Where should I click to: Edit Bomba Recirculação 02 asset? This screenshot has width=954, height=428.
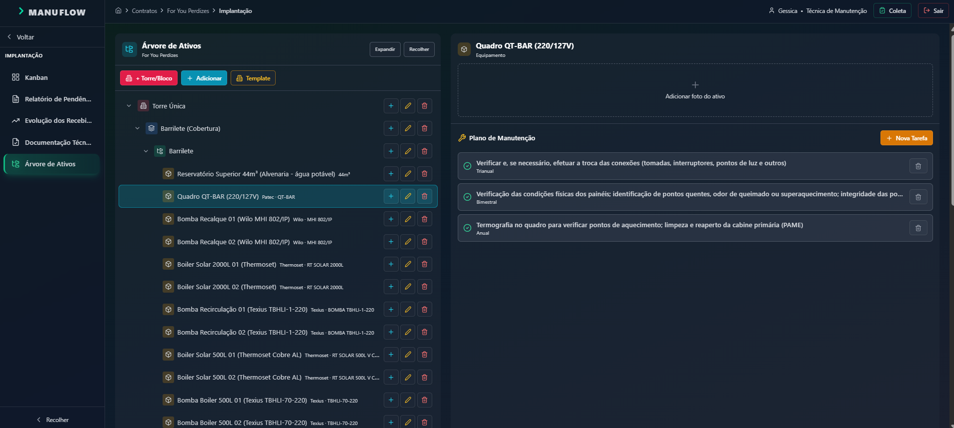tap(408, 332)
